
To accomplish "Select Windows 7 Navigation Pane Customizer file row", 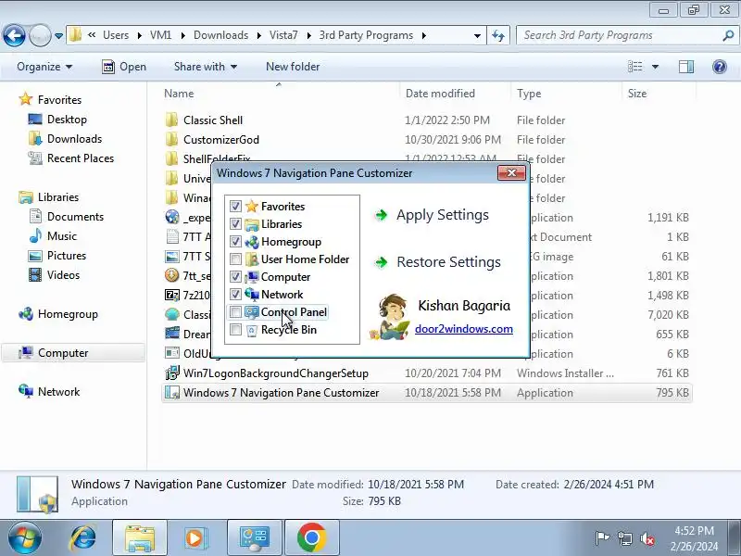I will click(x=427, y=393).
